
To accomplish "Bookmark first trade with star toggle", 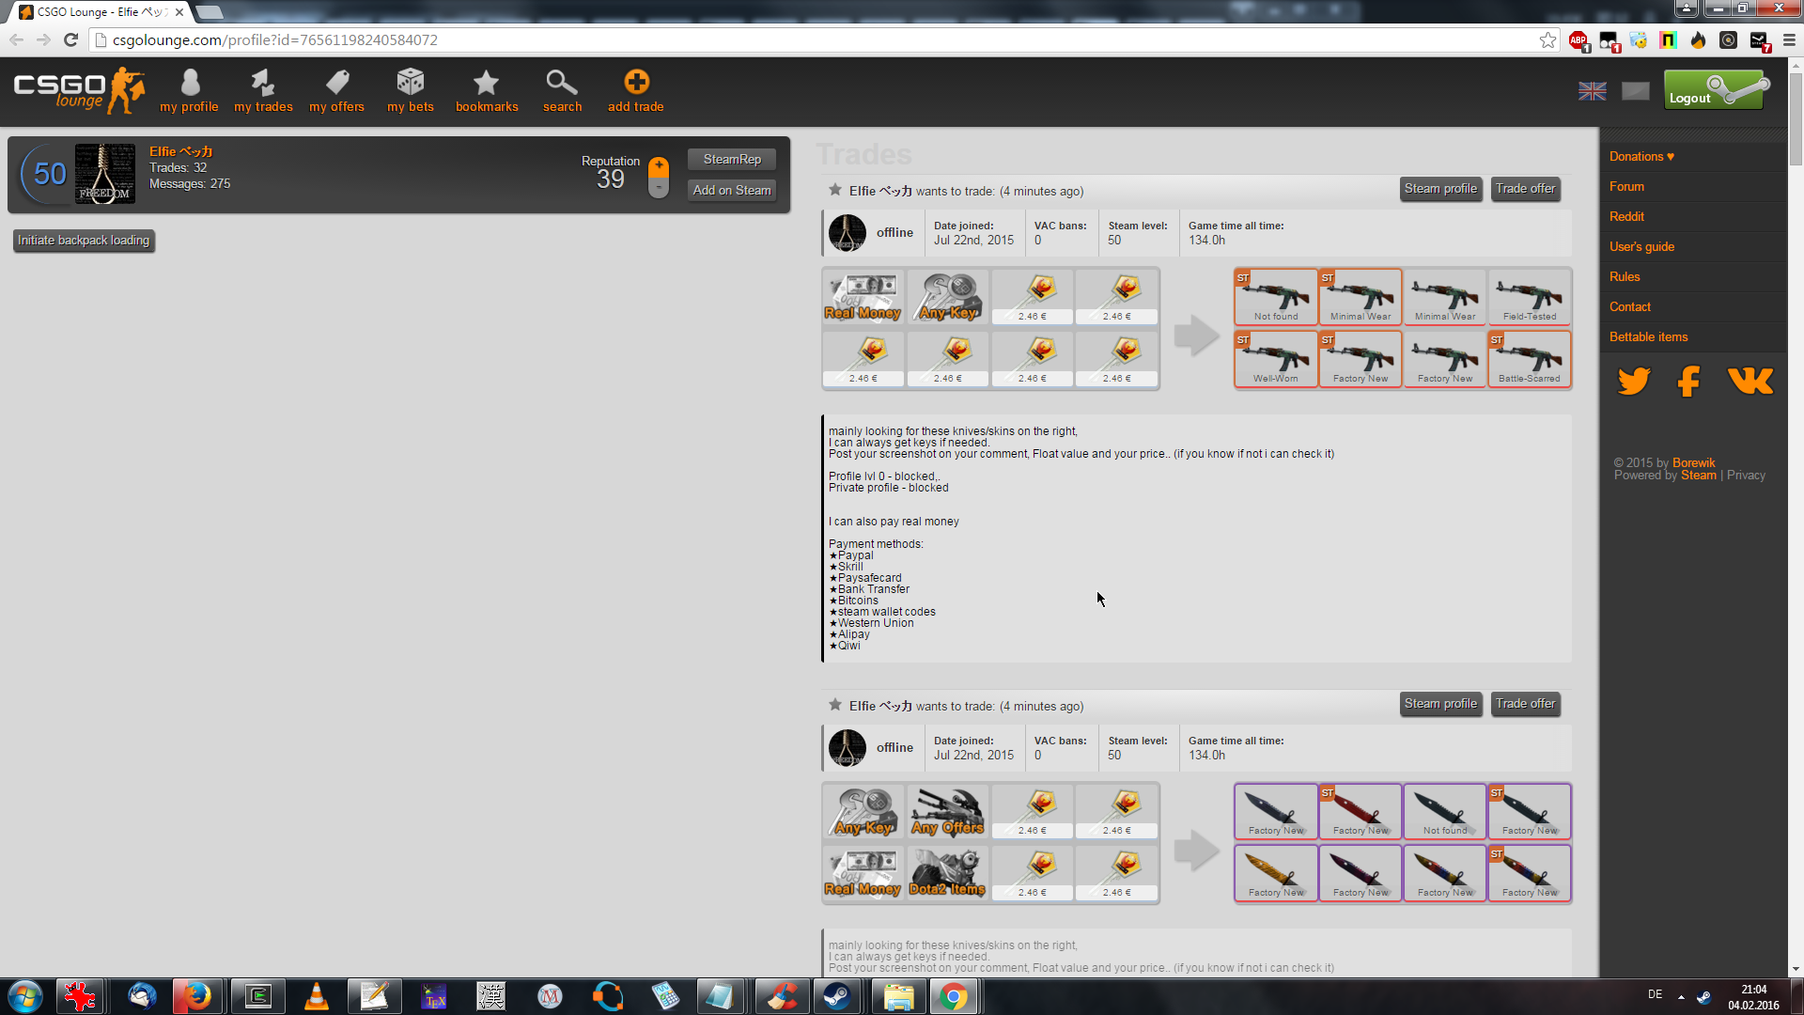I will coord(834,190).
